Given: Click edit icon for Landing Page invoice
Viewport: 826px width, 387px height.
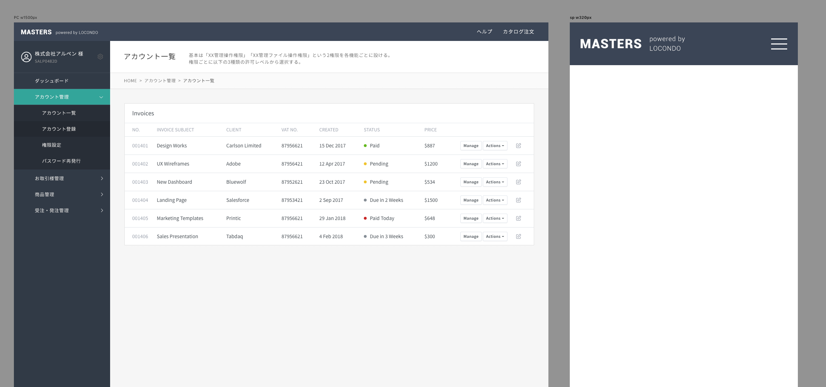Looking at the screenshot, I should 518,200.
